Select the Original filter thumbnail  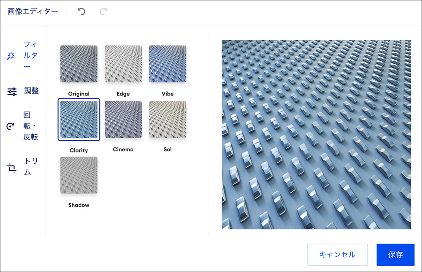click(x=79, y=64)
